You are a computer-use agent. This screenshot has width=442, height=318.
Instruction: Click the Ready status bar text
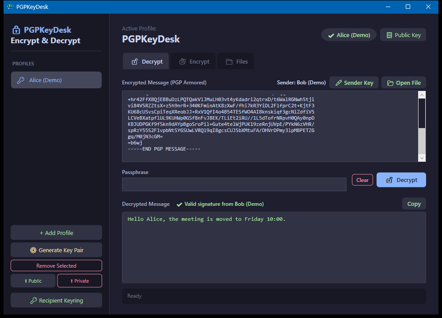(134, 296)
